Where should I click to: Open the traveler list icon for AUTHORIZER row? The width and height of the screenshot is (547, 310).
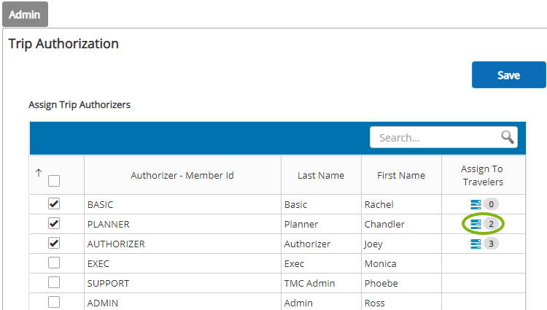coord(476,244)
